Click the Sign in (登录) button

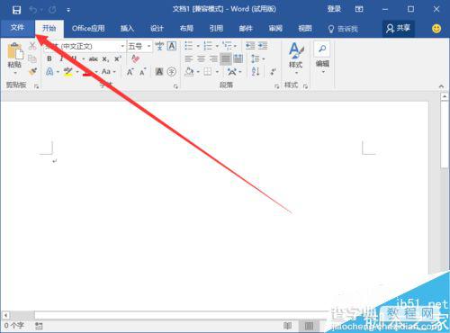click(x=334, y=9)
